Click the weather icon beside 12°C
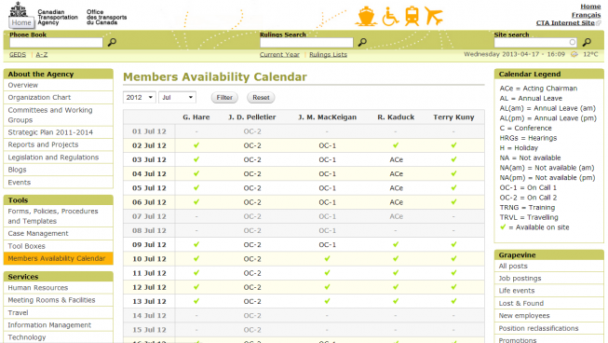The image size is (608, 343). coord(574,54)
